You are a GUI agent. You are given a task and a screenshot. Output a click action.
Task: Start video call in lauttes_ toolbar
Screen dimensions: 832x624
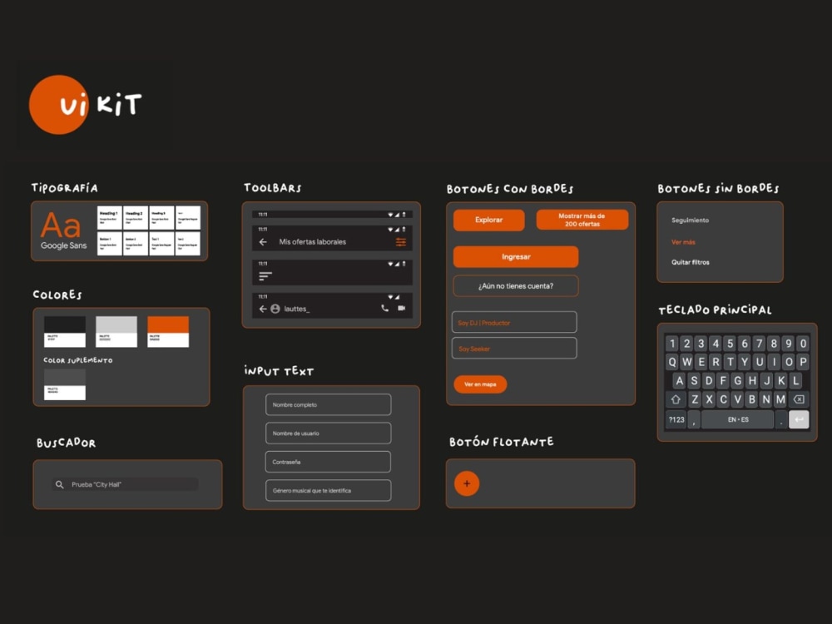coord(402,308)
